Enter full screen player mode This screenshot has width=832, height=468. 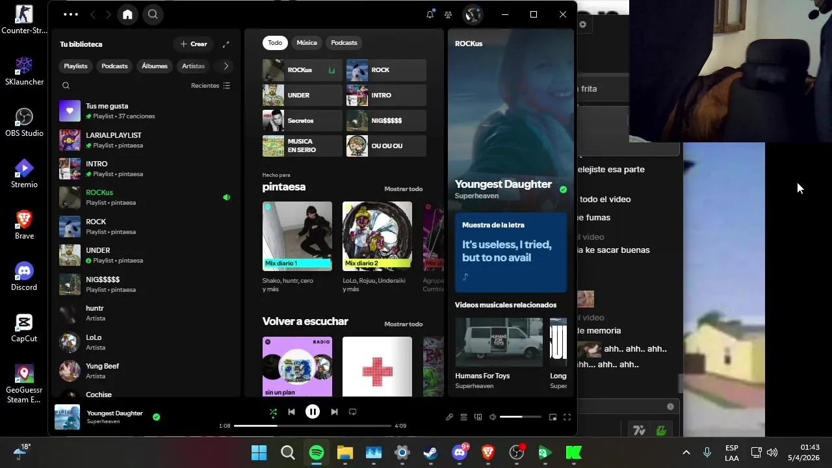(567, 417)
